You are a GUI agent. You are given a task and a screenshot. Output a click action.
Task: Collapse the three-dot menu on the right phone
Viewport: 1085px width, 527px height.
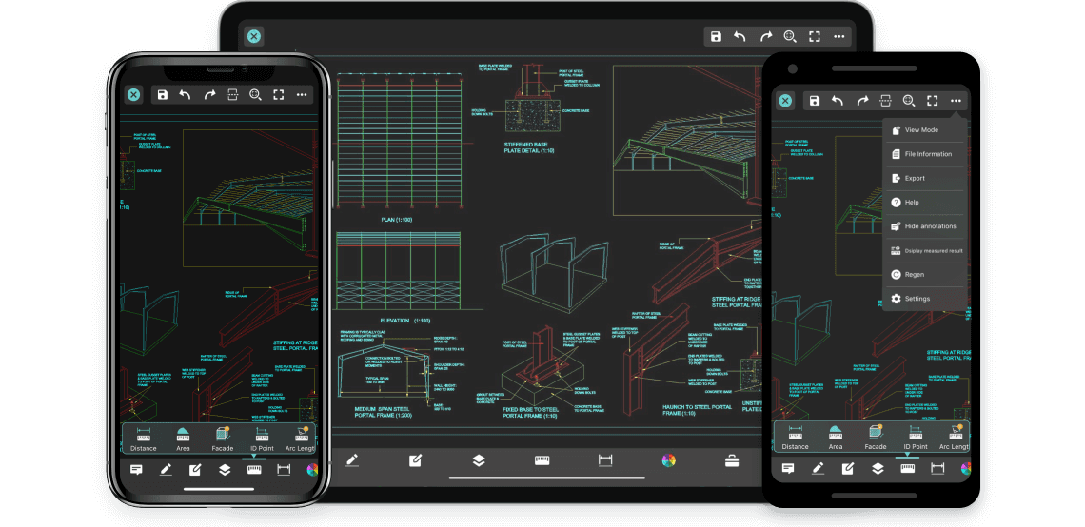coord(956,100)
